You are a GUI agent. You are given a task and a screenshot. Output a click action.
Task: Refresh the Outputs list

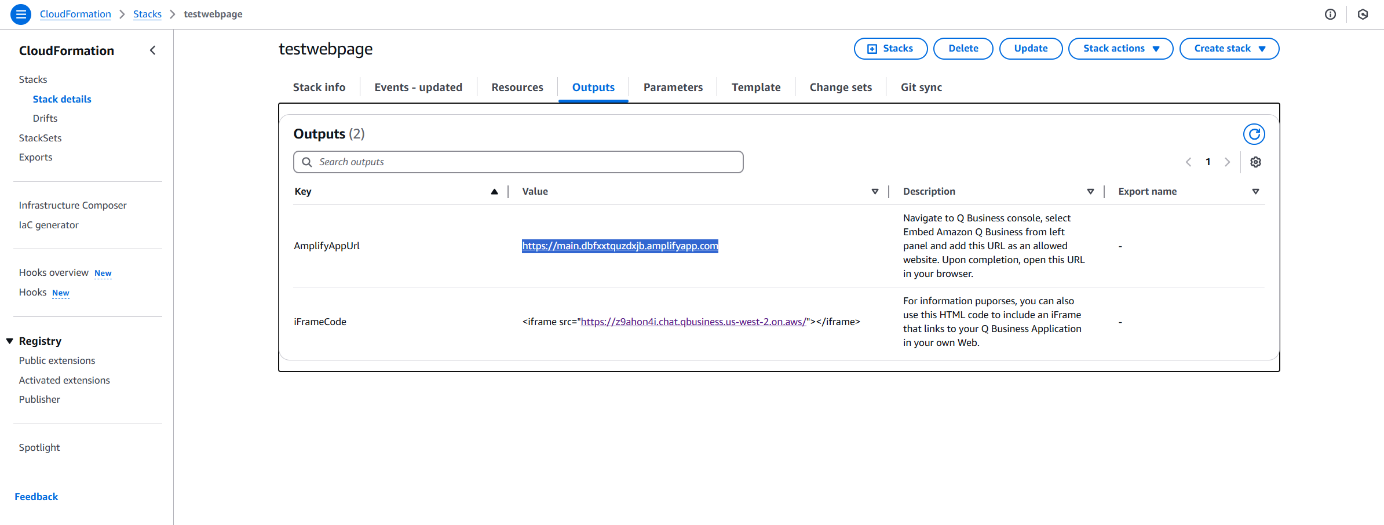pyautogui.click(x=1254, y=134)
